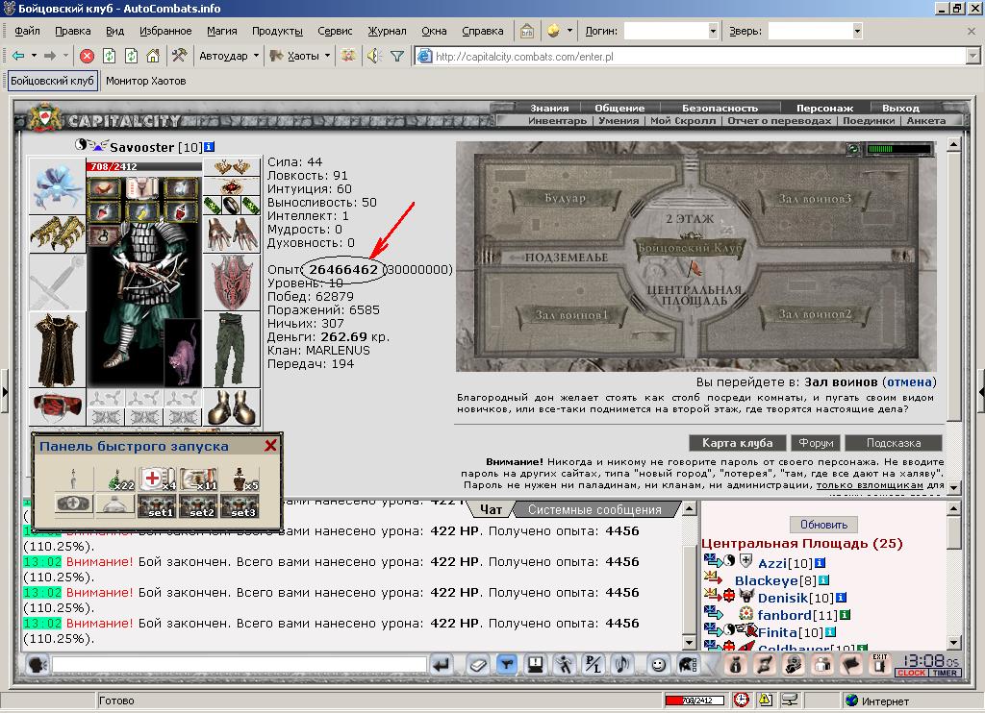This screenshot has width=985, height=713.
Task: Cancel the transition via отмена link
Action: point(909,381)
